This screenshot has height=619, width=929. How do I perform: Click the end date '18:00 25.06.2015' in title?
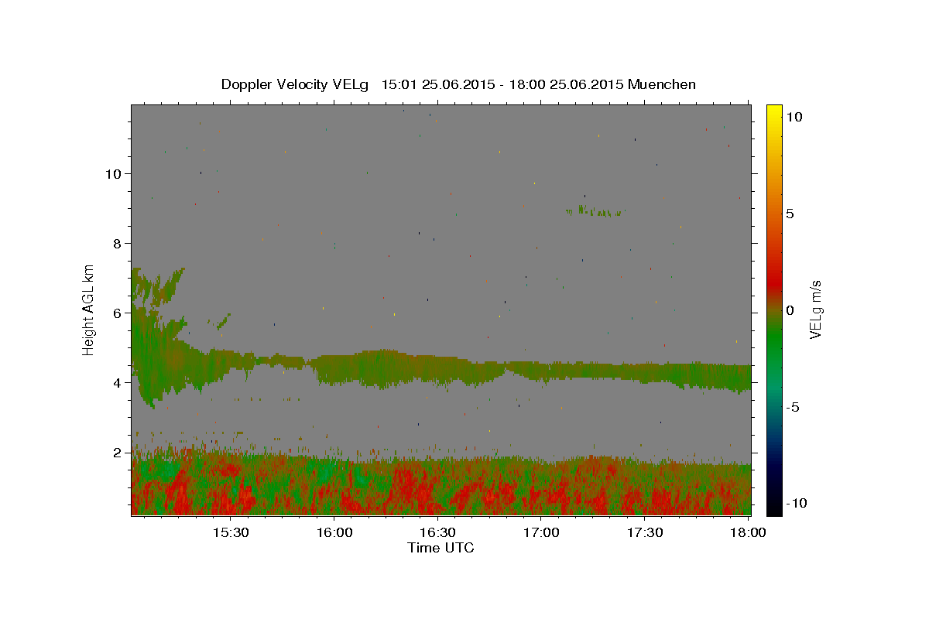point(564,84)
